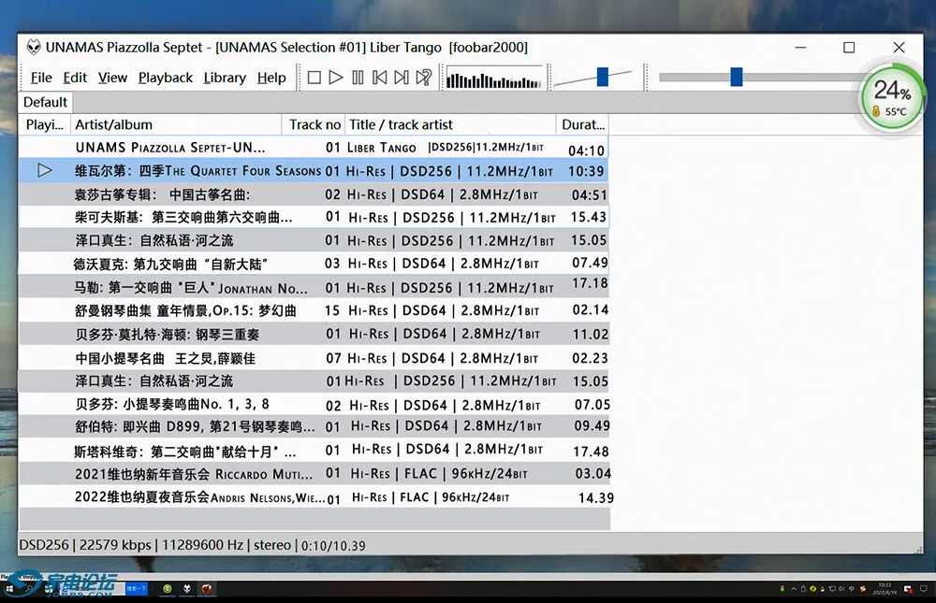Click the Title / track artist column header
Screen dimensions: 936x603
pyautogui.click(x=449, y=124)
